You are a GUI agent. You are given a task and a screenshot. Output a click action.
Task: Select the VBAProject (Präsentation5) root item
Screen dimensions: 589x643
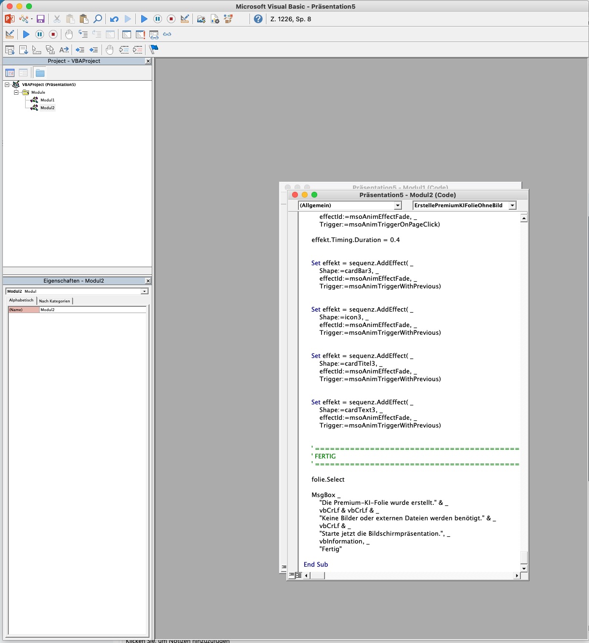[49, 85]
